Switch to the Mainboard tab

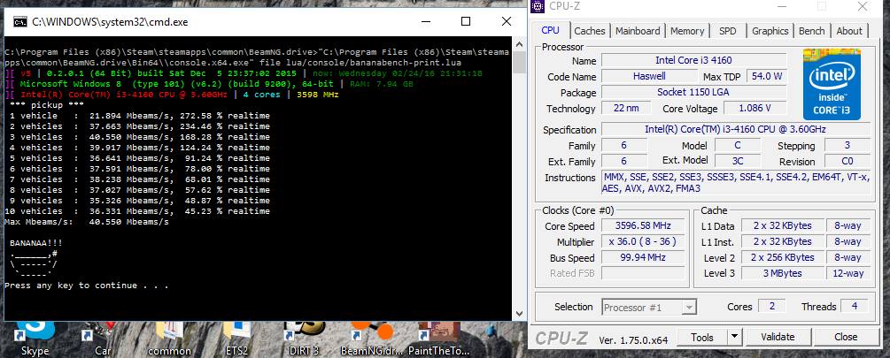(638, 31)
